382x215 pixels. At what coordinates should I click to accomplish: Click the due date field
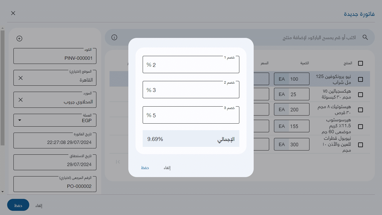(55, 162)
